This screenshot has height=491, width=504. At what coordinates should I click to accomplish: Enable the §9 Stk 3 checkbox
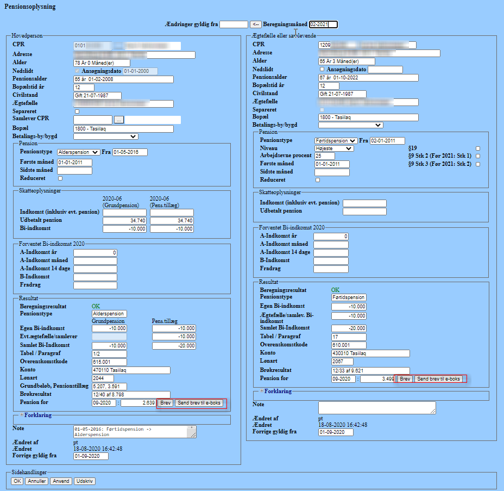(x=477, y=164)
